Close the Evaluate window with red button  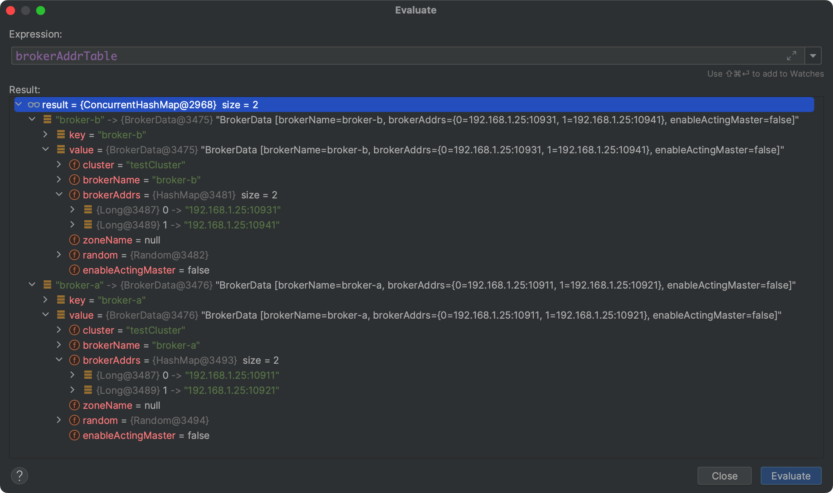coord(11,11)
